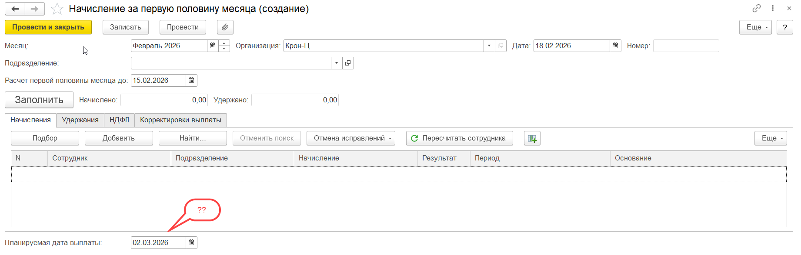
Task: Open calendar for the Дата field
Action: click(615, 46)
